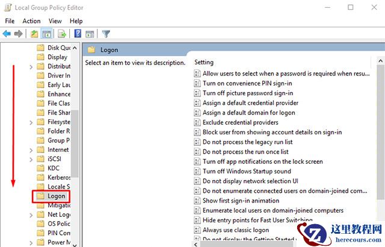Click the Up one level folder icon
Image resolution: width=385 pixels, height=247 pixels.
(34, 33)
